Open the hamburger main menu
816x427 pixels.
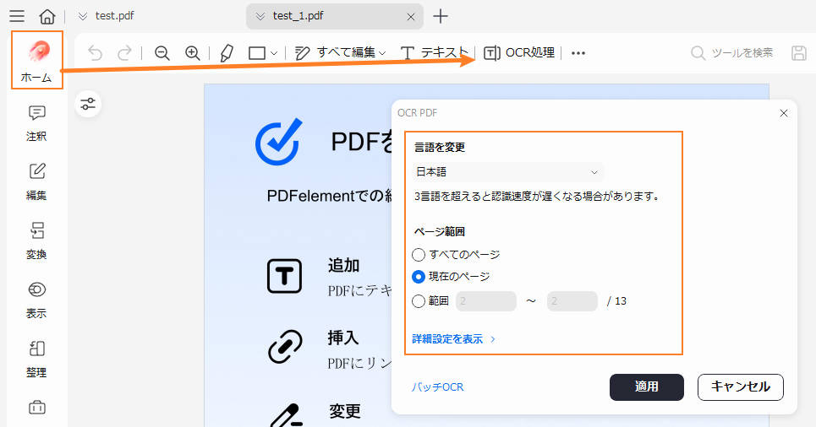click(x=17, y=16)
